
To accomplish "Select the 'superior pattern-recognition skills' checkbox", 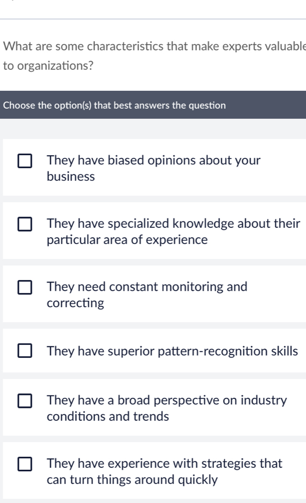I will tap(25, 351).
